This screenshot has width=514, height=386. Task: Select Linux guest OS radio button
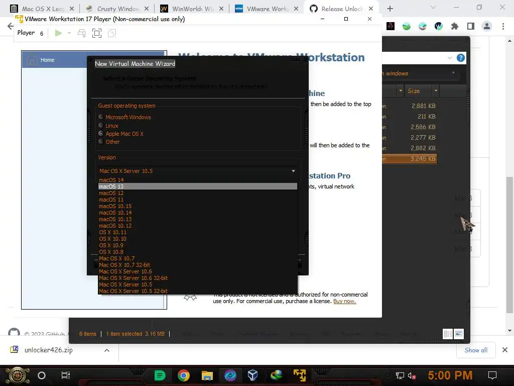[x=101, y=125]
